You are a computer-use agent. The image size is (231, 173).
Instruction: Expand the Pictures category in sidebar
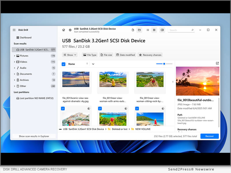14,56
